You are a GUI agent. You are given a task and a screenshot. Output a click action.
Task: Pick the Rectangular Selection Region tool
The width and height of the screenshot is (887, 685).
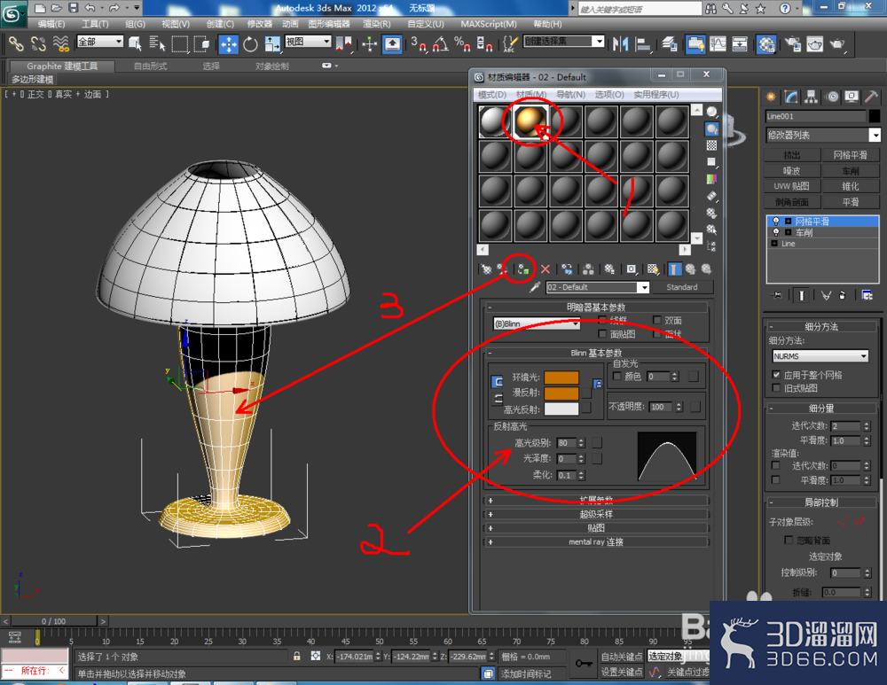[x=180, y=43]
